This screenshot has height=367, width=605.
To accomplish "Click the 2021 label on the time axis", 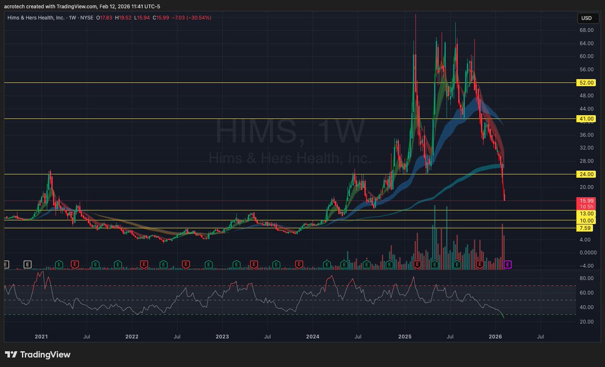I will (41, 336).
